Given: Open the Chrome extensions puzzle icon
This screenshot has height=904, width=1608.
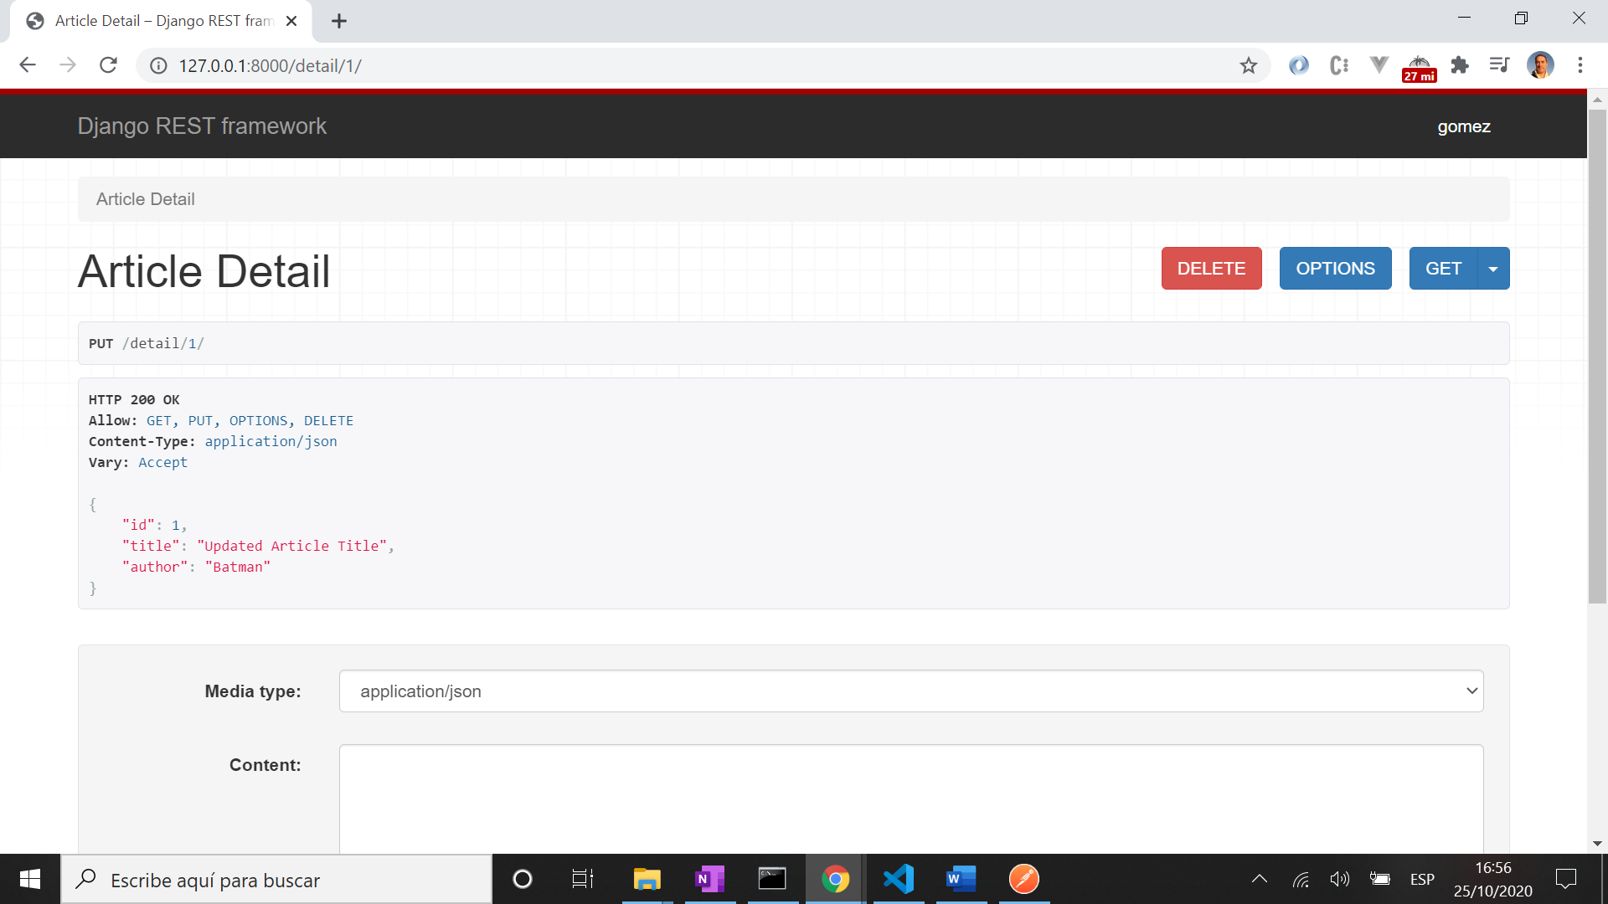Looking at the screenshot, I should click(1460, 65).
